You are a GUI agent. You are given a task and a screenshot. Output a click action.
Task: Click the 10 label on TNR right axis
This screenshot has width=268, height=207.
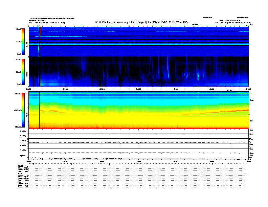click(252, 121)
